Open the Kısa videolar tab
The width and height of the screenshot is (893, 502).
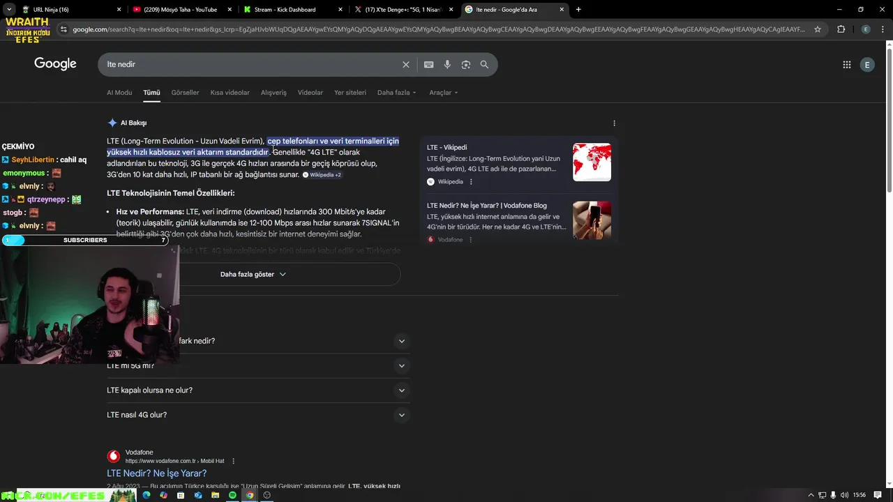pos(230,93)
